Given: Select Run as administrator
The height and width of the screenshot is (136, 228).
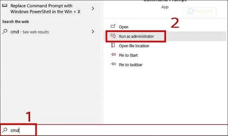Looking at the screenshot, I should point(136,36).
